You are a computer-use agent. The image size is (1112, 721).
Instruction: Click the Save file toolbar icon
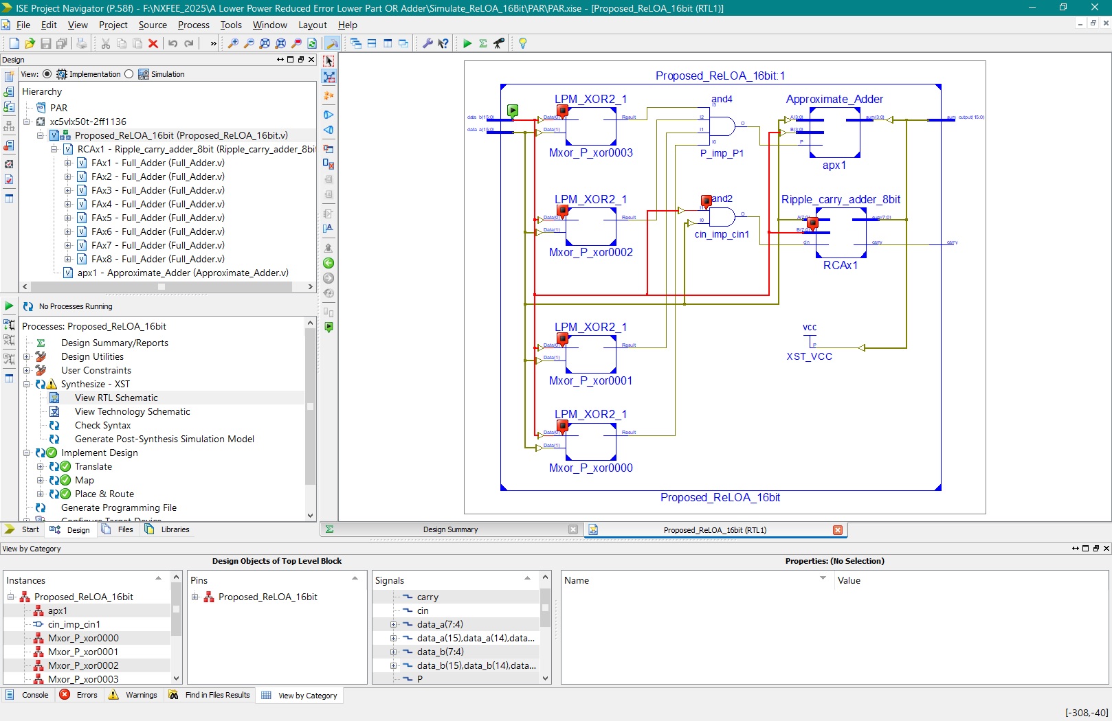pyautogui.click(x=46, y=43)
